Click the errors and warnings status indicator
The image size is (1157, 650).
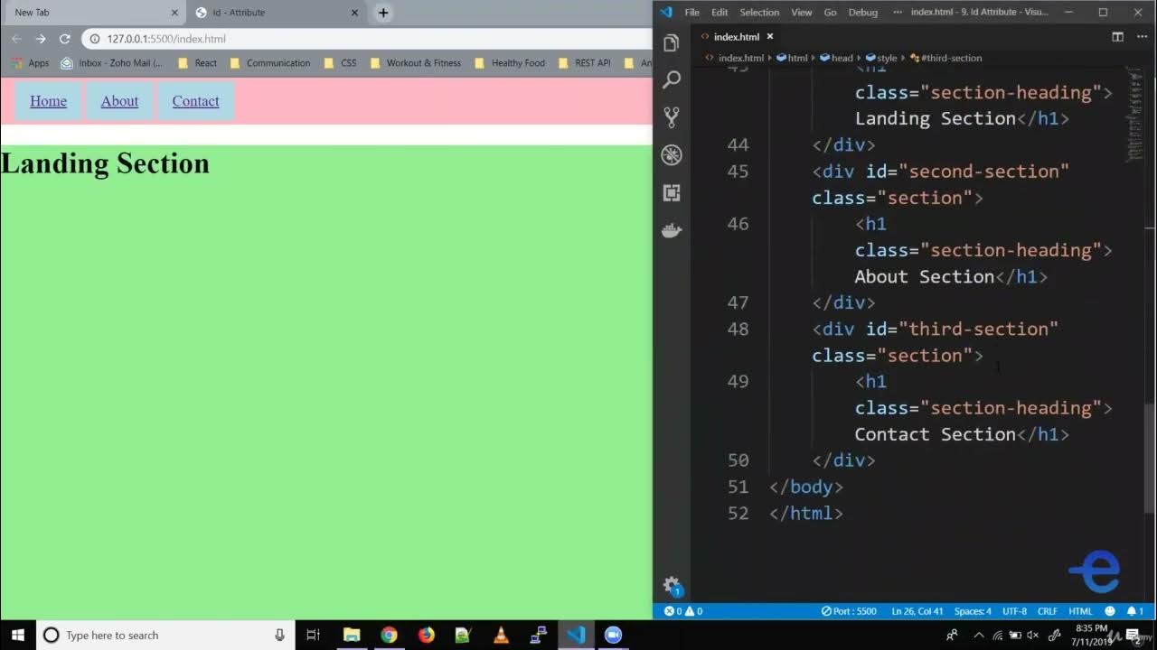tap(683, 611)
